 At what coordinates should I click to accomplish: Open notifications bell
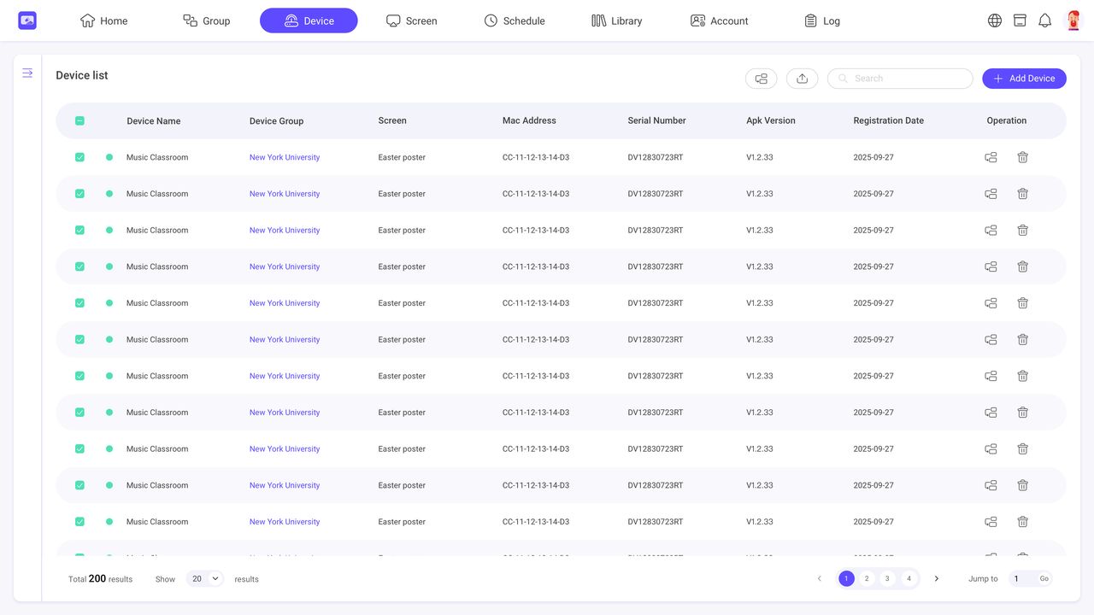tap(1044, 20)
